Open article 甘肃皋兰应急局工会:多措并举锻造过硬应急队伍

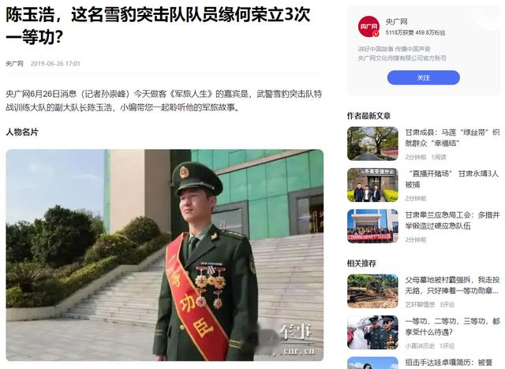[x=452, y=220]
